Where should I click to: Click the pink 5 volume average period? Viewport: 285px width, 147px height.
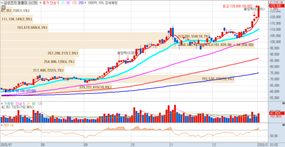tap(23, 104)
